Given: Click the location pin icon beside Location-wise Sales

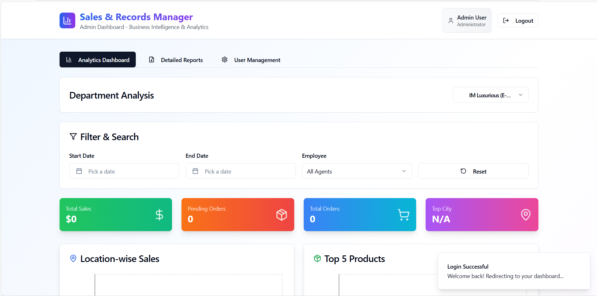Looking at the screenshot, I should point(73,259).
